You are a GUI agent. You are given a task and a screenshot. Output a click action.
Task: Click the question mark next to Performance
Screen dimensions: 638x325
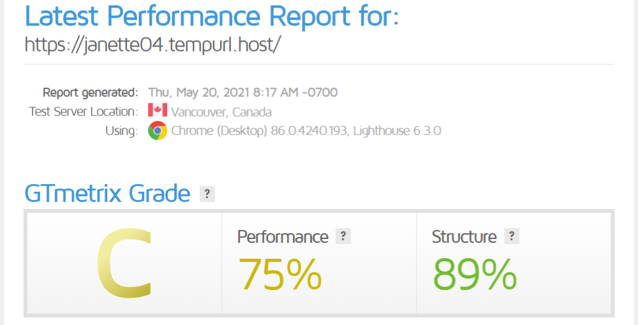pos(343,236)
